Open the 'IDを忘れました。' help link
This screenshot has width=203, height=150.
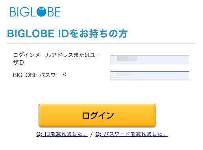[x=62, y=134]
